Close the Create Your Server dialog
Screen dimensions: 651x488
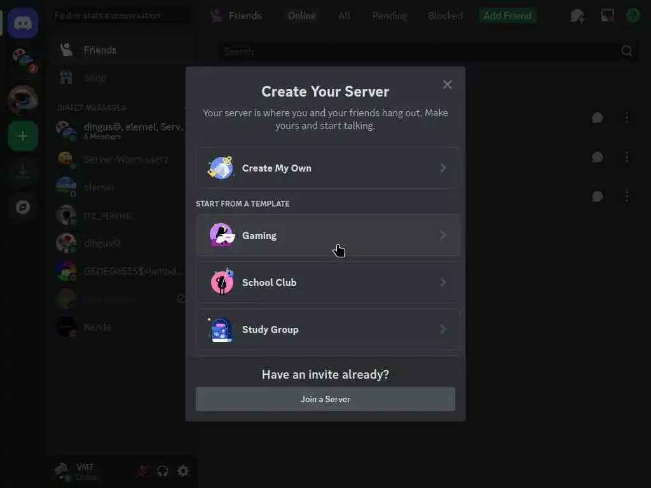(447, 85)
